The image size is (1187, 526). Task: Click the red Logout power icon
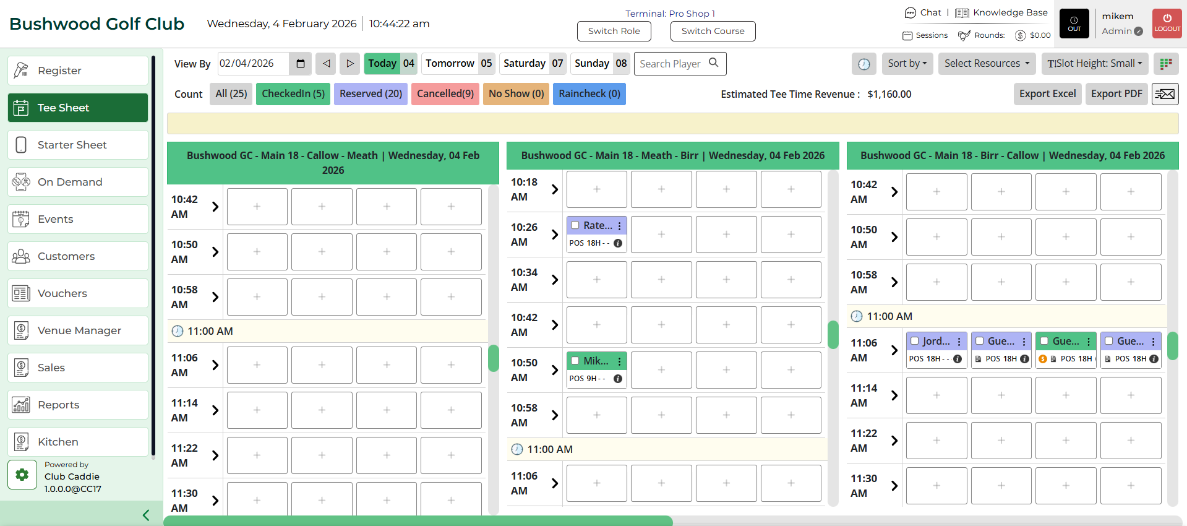coord(1167,24)
